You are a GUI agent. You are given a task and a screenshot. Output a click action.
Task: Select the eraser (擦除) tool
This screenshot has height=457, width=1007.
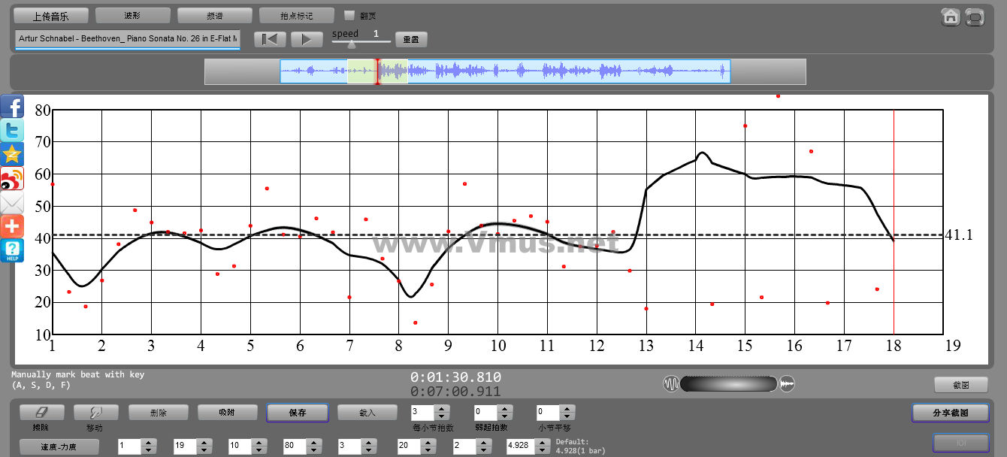click(x=41, y=413)
